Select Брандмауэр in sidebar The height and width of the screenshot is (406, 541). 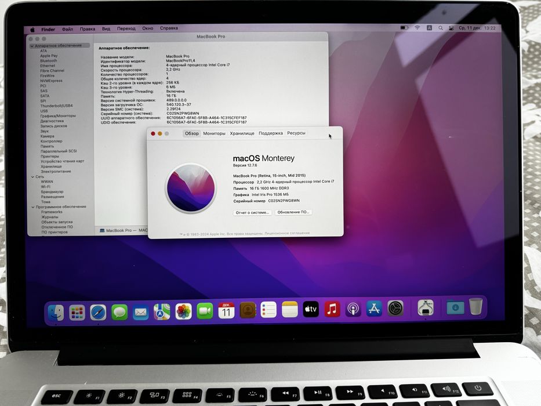52,191
